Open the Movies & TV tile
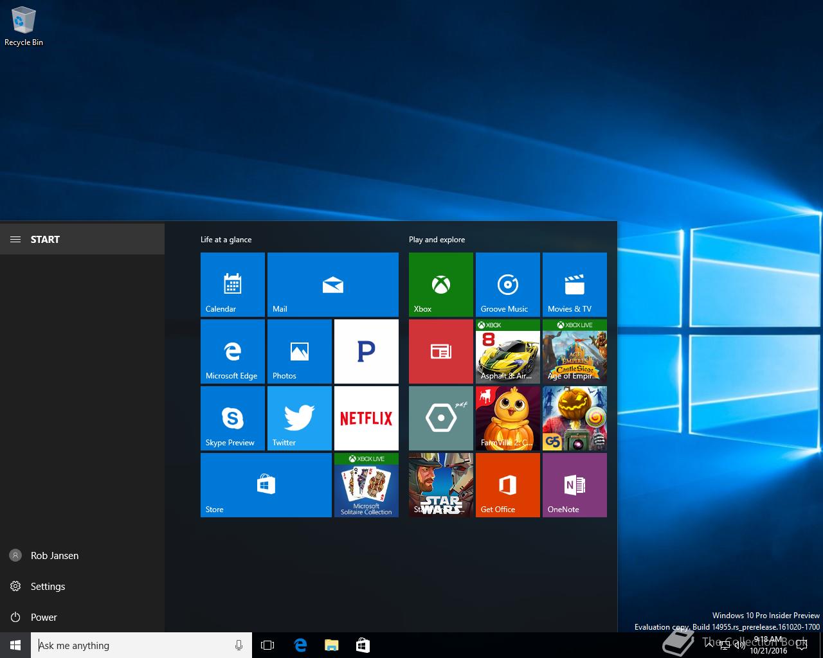Screen dimensions: 823x658 click(x=575, y=285)
